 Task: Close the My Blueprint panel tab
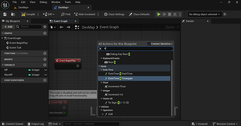tap(28, 21)
